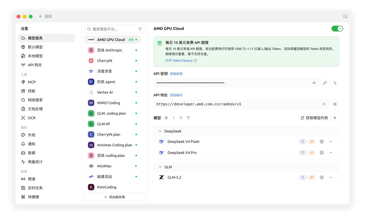Copy the API address with the copy icon
Screen dimensions: 365x222
tap(324, 104)
